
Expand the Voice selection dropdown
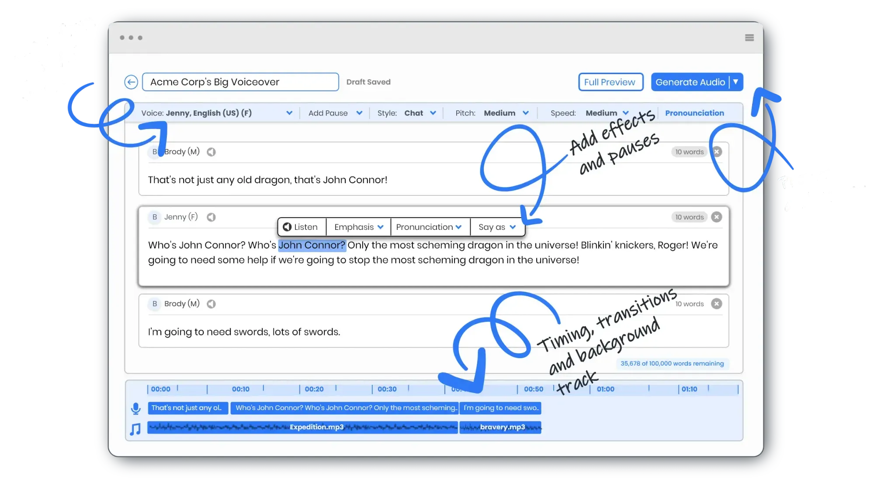(289, 113)
